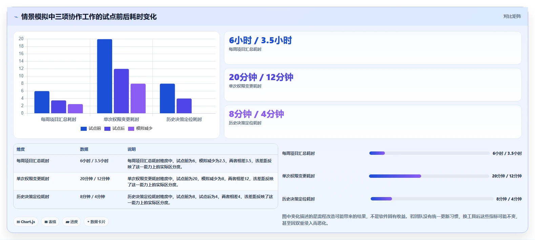Click the 单次权限变更耗时 caption in second card
The width and height of the screenshot is (535, 240).
coord(245,86)
